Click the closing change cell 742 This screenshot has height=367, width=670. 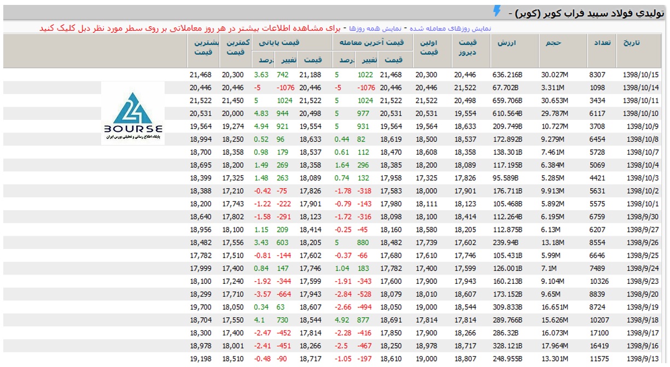click(282, 75)
